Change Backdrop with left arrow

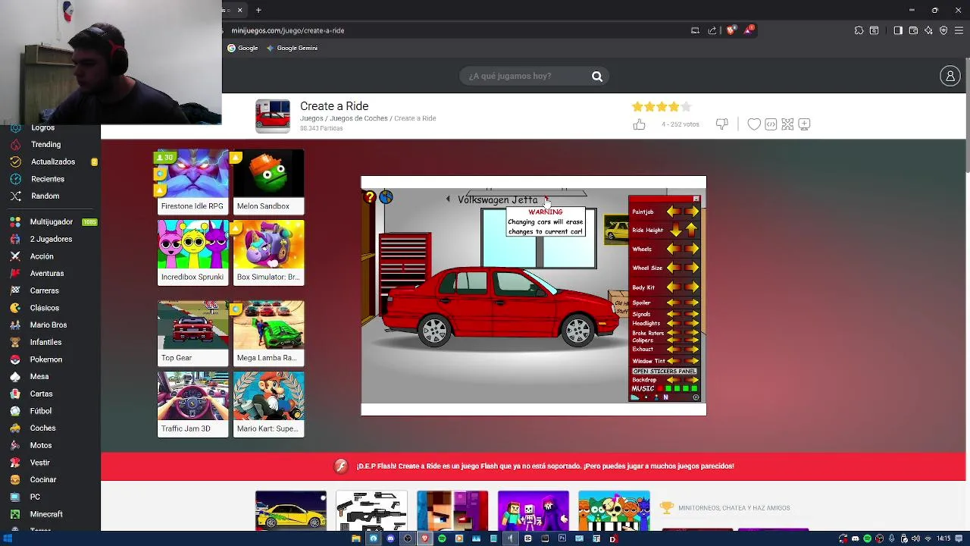click(674, 379)
